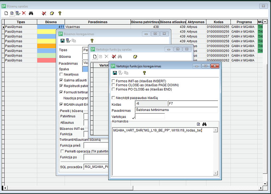Toggle Nevykdyti paspaudus klavišą checkbox

click(114, 98)
